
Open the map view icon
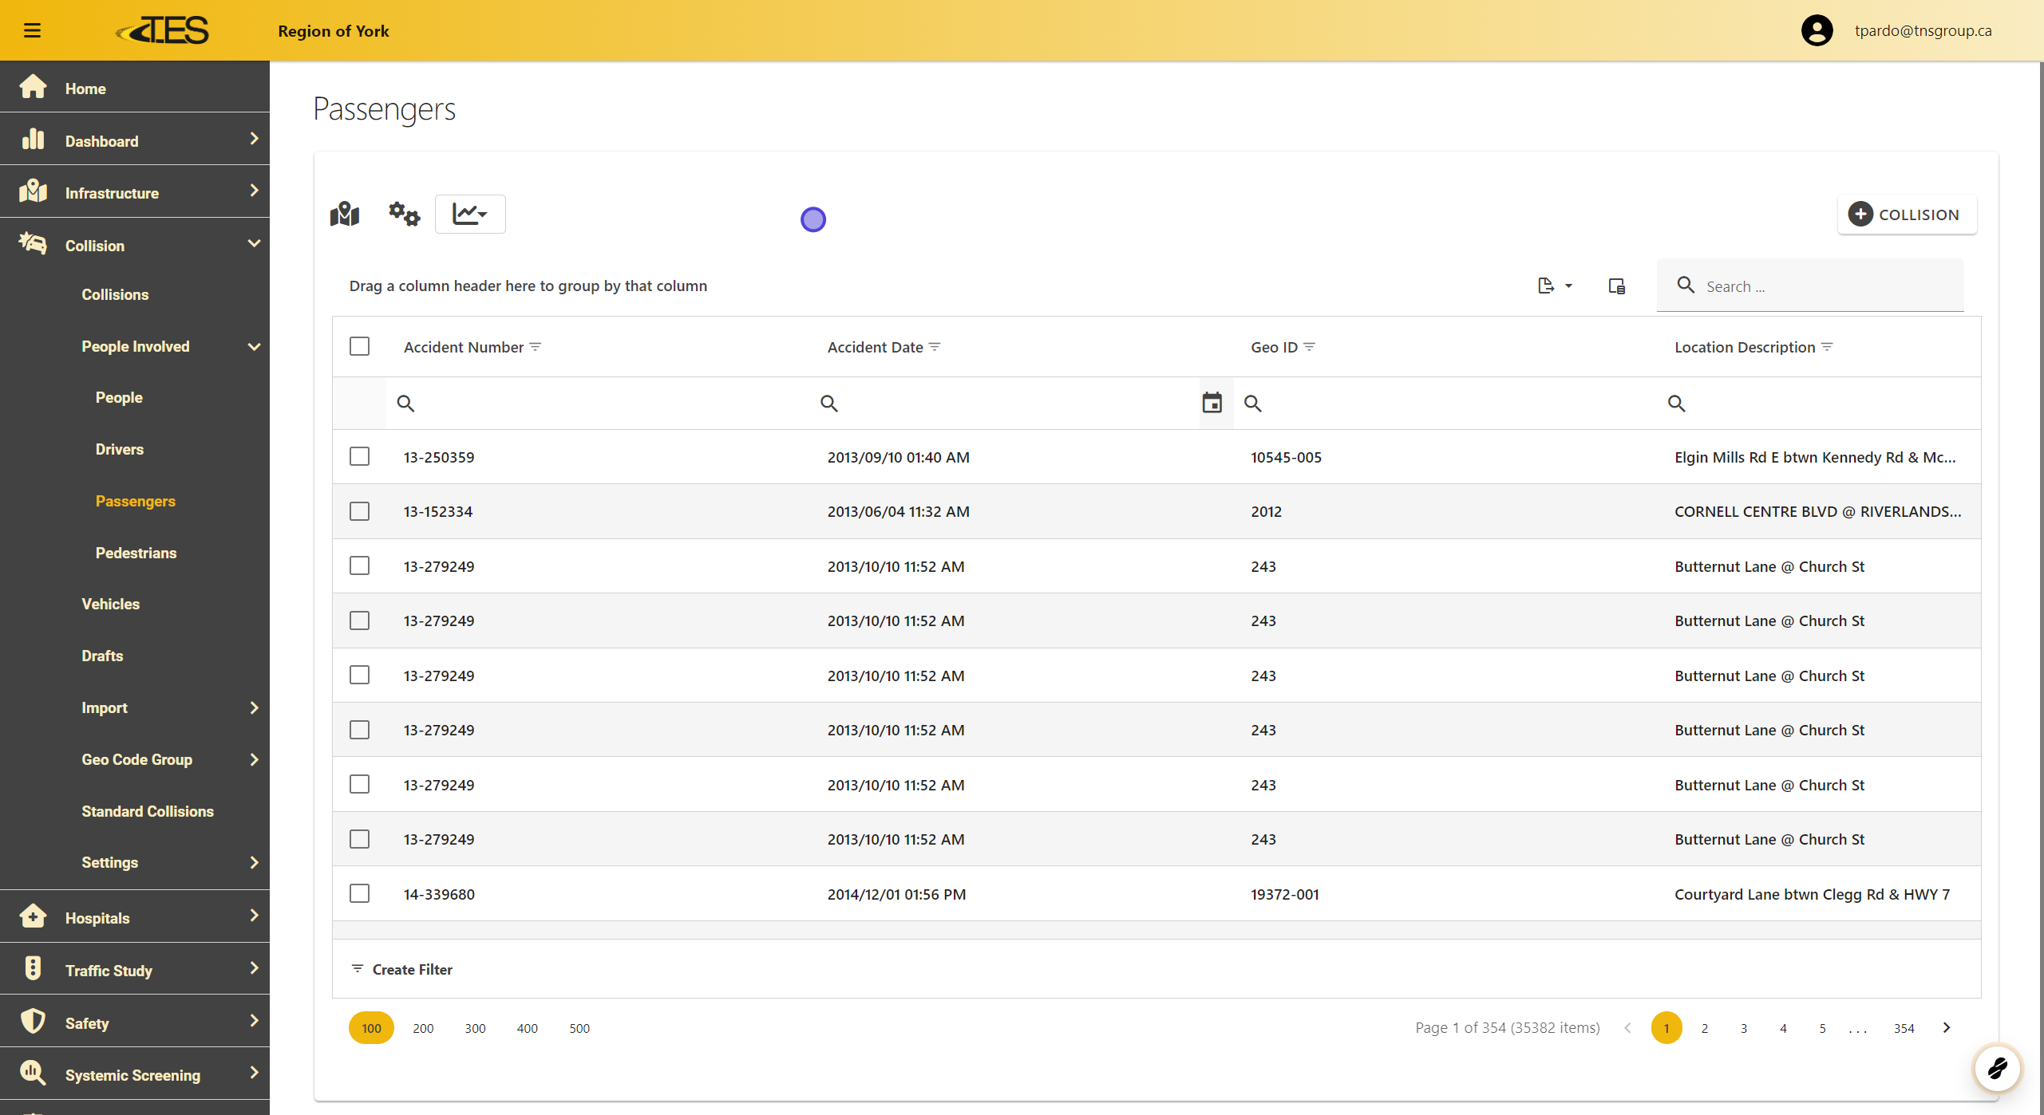[345, 214]
